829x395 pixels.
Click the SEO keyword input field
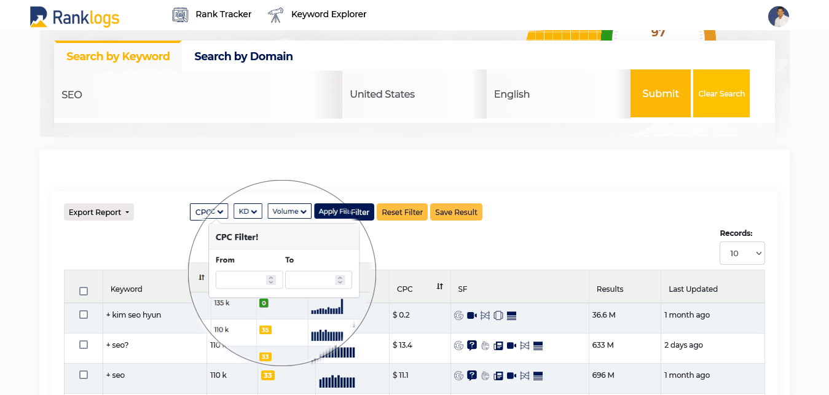pos(198,94)
